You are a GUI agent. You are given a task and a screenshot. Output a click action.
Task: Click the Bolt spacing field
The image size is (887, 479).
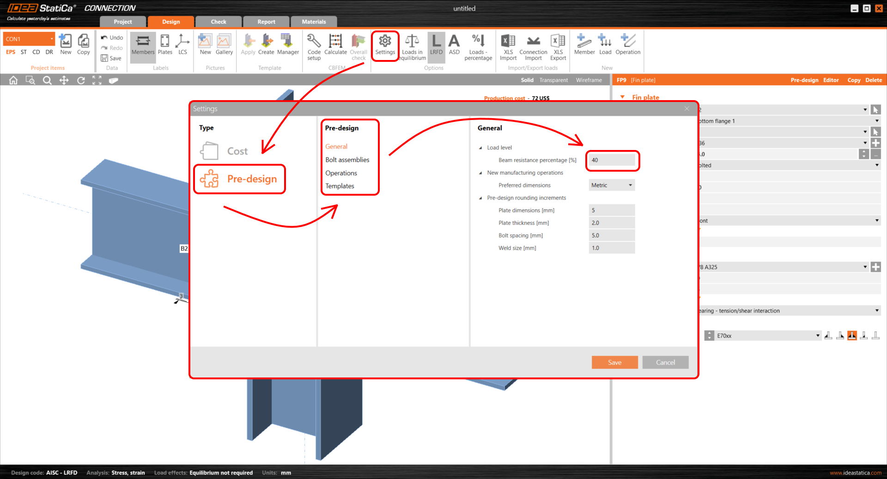pyautogui.click(x=612, y=235)
